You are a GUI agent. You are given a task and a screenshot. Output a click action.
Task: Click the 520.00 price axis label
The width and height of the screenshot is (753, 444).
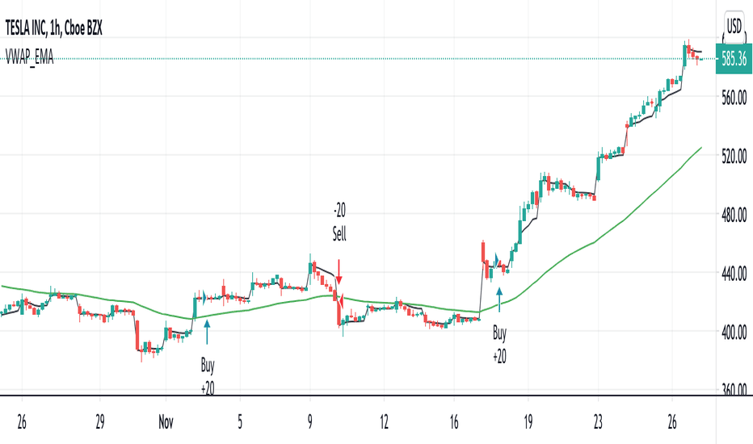pyautogui.click(x=734, y=157)
